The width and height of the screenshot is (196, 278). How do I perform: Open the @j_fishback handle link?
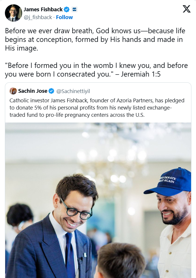(38, 17)
